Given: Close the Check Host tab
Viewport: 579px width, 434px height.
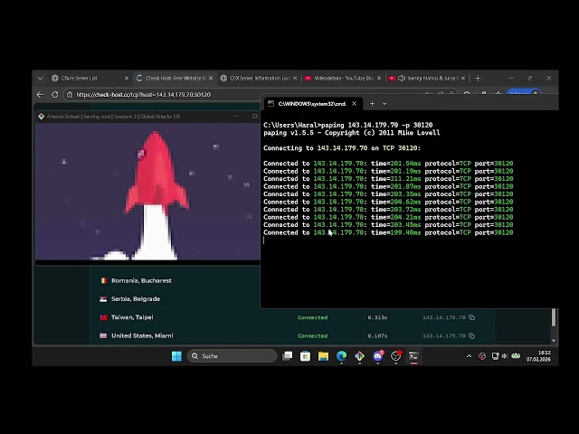Looking at the screenshot, I should (x=211, y=79).
